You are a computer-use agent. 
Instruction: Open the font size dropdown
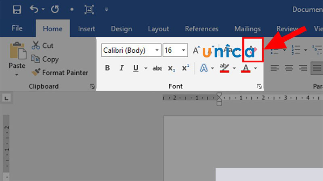(184, 50)
